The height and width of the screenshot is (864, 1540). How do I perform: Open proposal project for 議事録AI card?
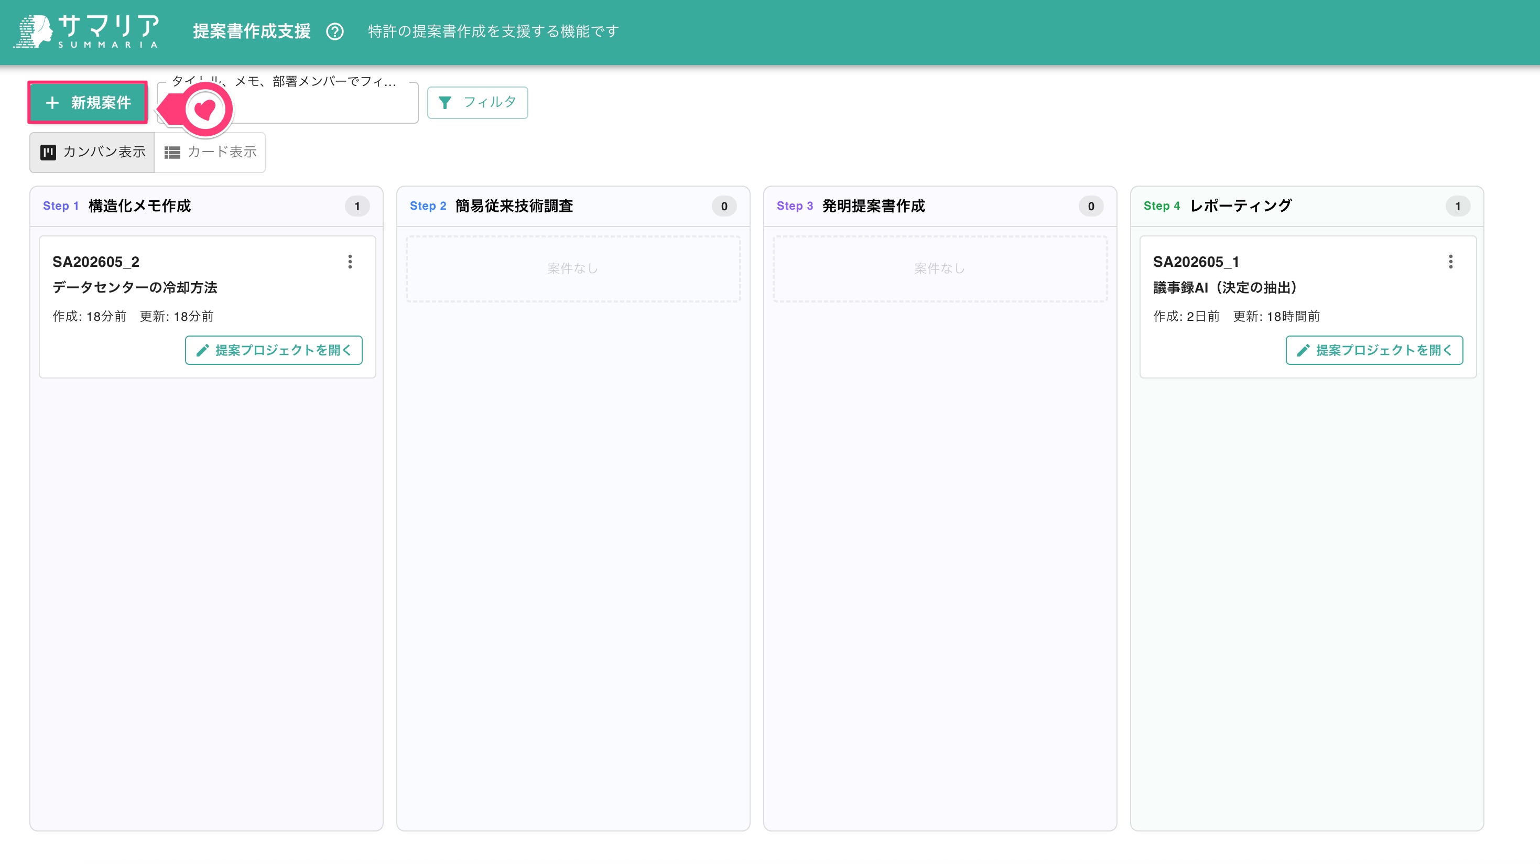point(1374,350)
